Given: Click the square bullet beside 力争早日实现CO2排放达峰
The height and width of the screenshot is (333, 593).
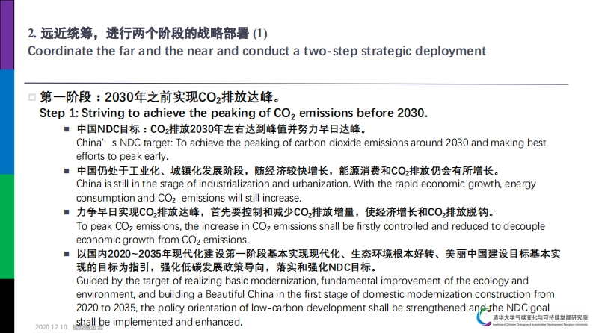Looking at the screenshot, I should coord(67,213).
